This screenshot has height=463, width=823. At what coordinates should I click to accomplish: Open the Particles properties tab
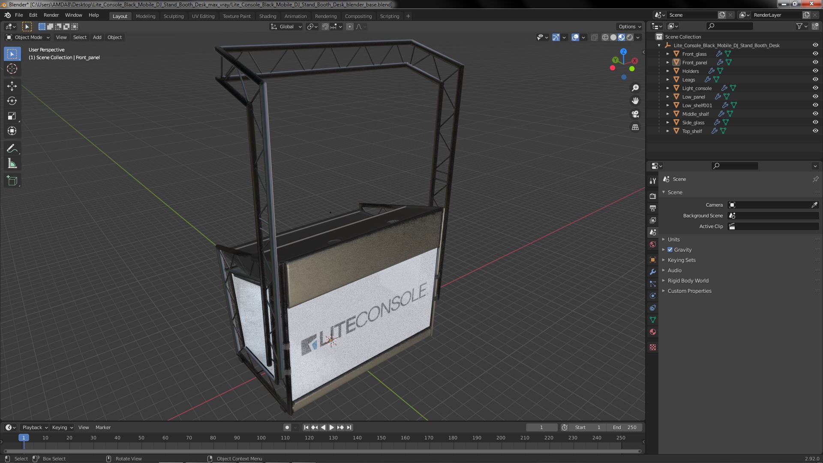653,284
